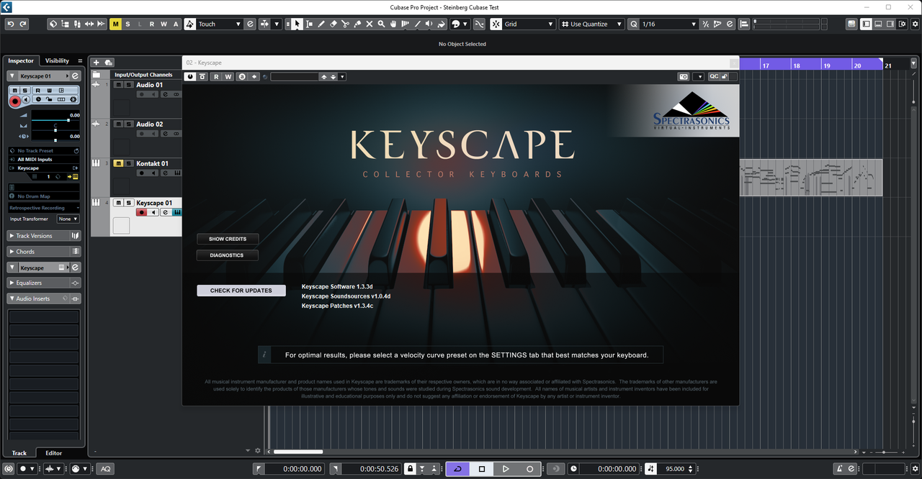Toggle the Cycle loop button in transport

(x=457, y=469)
